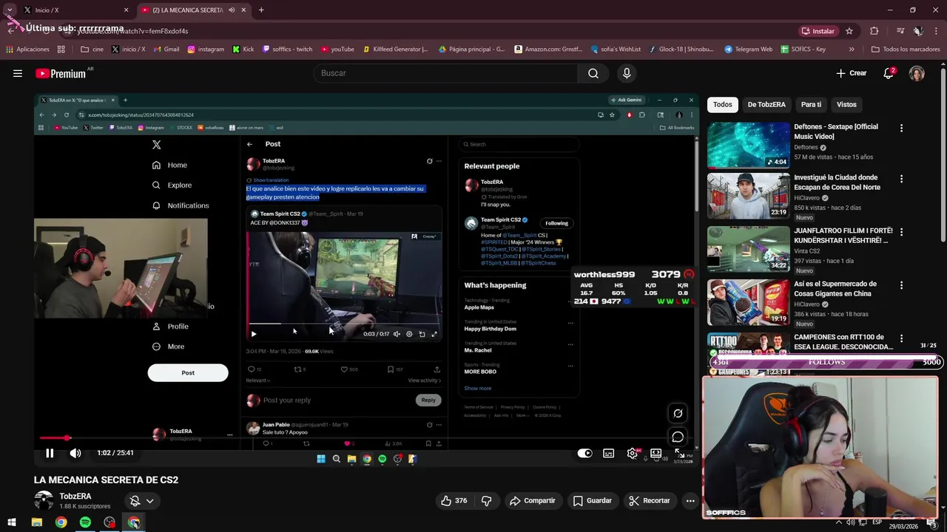Mute the YouTube tab via its speaker icon
Screen dimensions: 947x532
(x=232, y=10)
